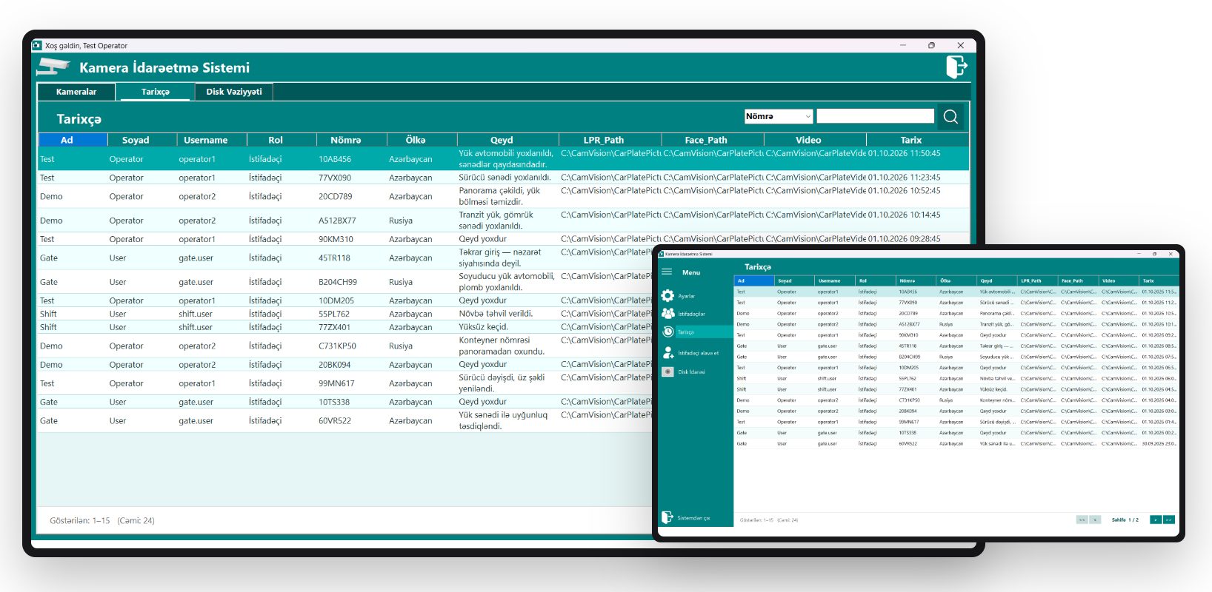Select plate number C731KP50 in the large window
The height and width of the screenshot is (592, 1212).
pyautogui.click(x=337, y=346)
